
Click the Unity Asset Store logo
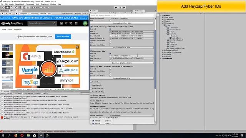click(12, 23)
